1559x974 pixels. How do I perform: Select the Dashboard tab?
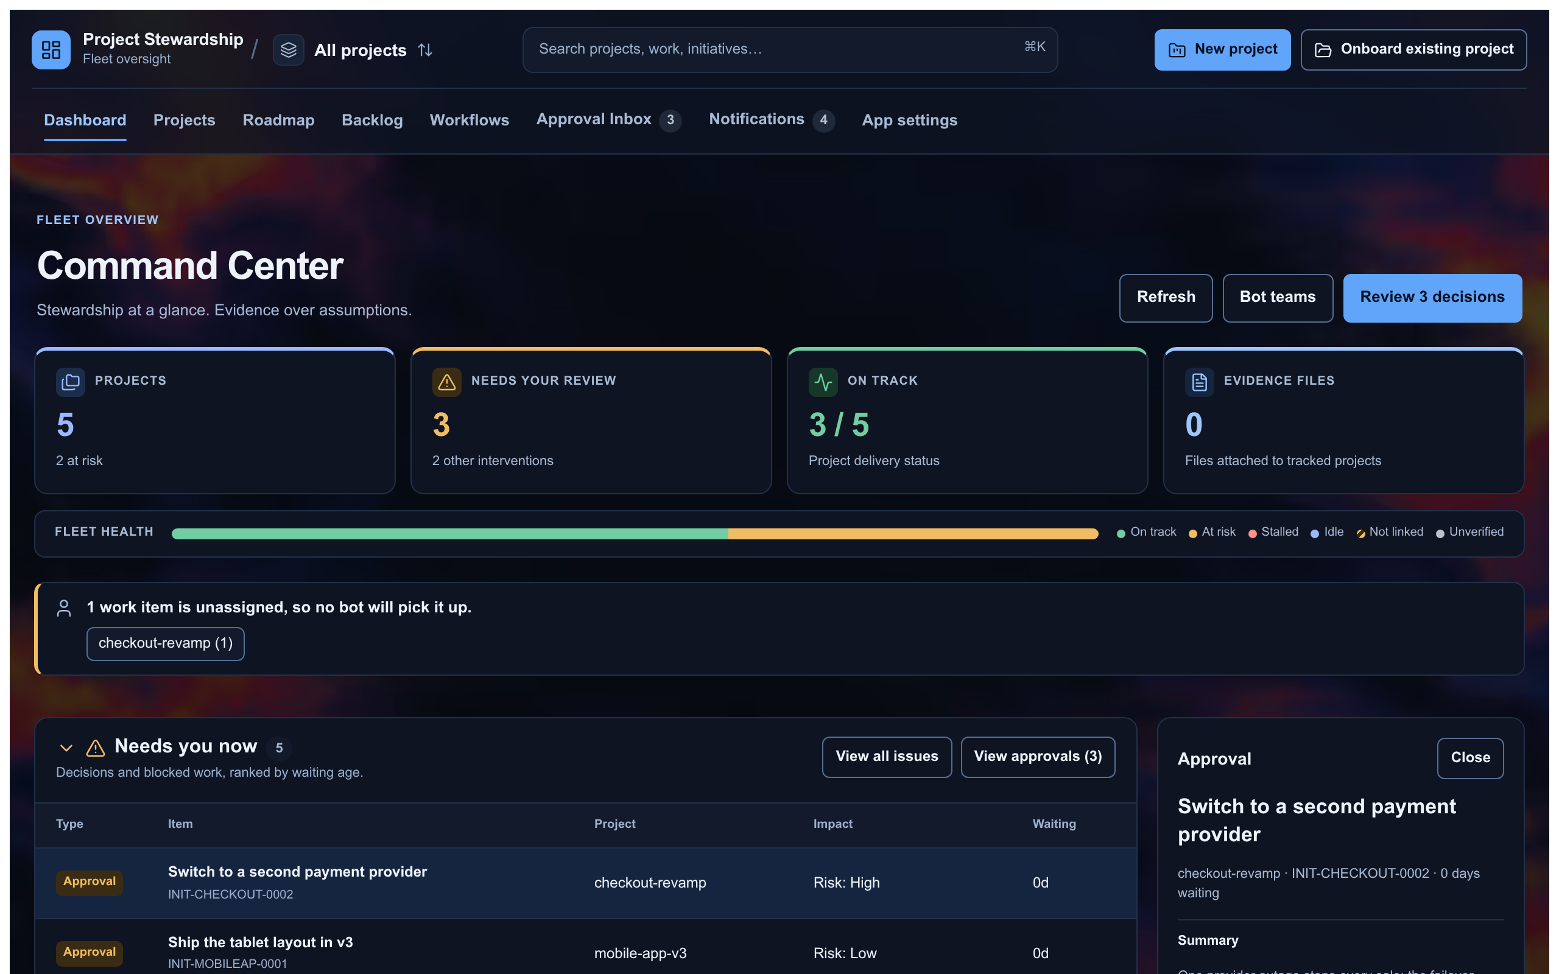[85, 120]
